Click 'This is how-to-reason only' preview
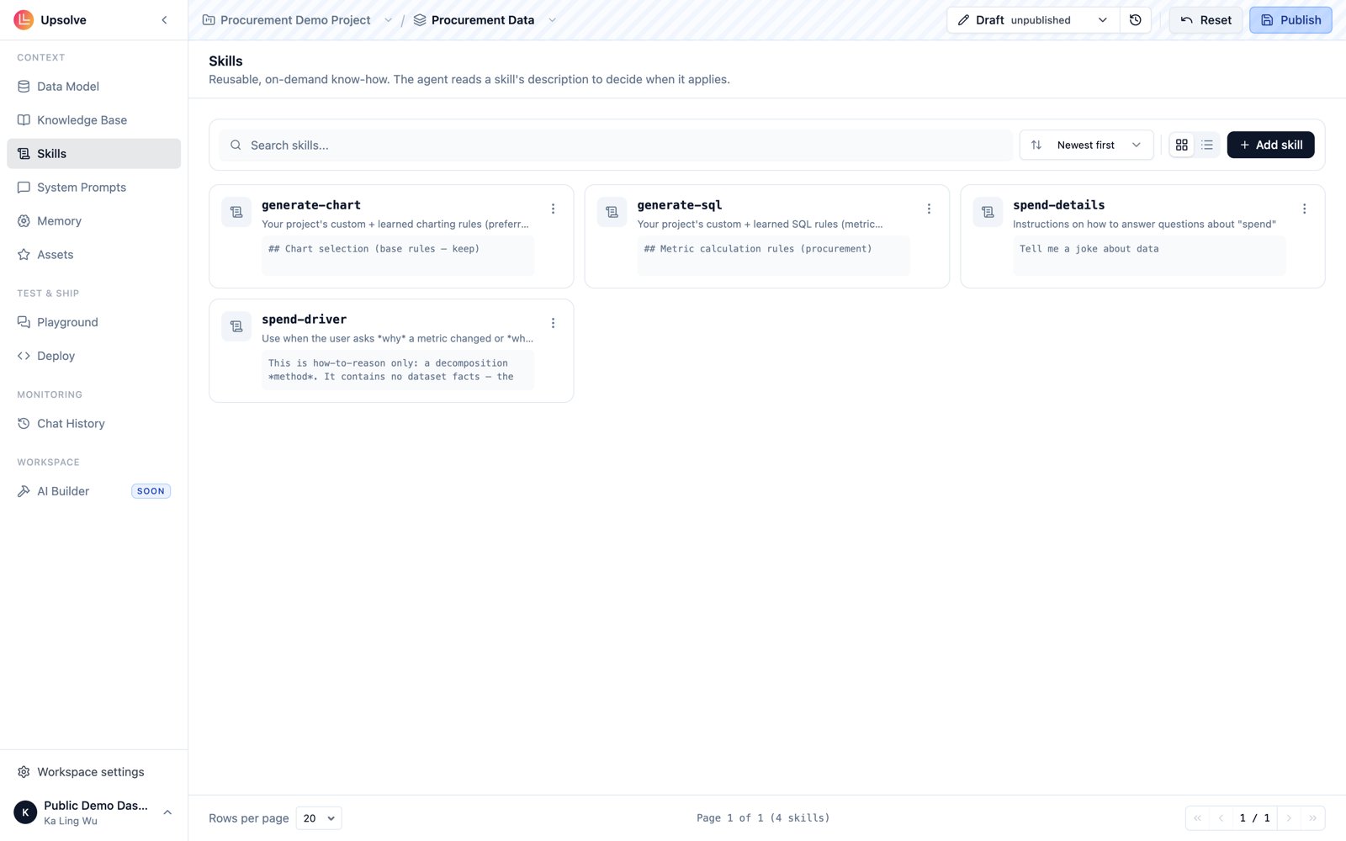Image resolution: width=1346 pixels, height=841 pixels. pyautogui.click(x=398, y=369)
